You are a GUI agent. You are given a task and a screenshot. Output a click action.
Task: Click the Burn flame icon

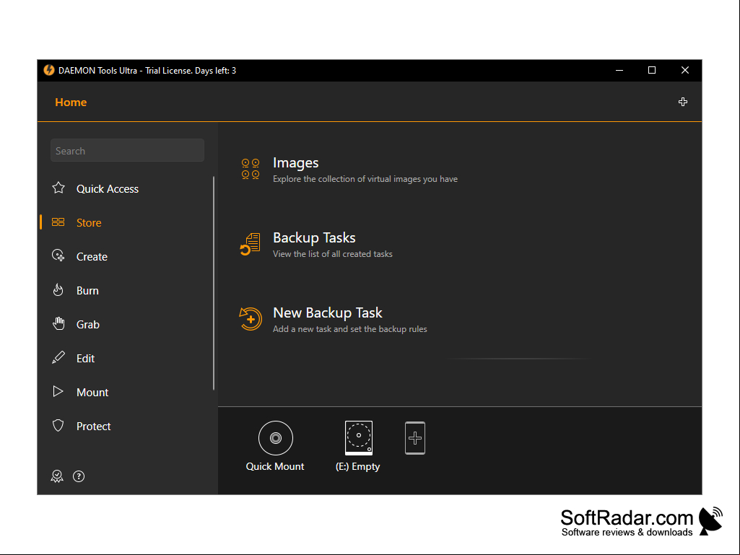tap(58, 290)
